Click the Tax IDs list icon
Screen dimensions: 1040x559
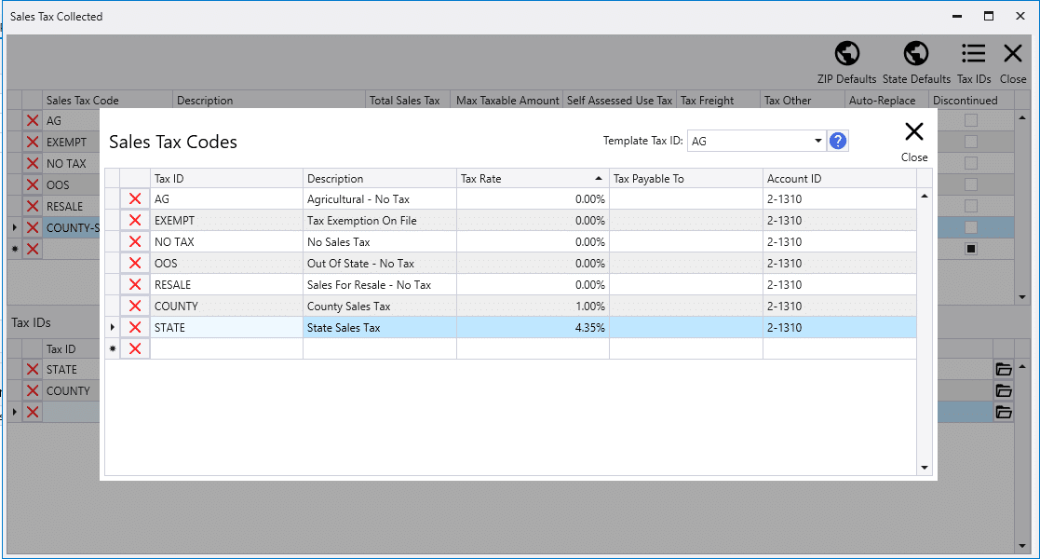(973, 53)
